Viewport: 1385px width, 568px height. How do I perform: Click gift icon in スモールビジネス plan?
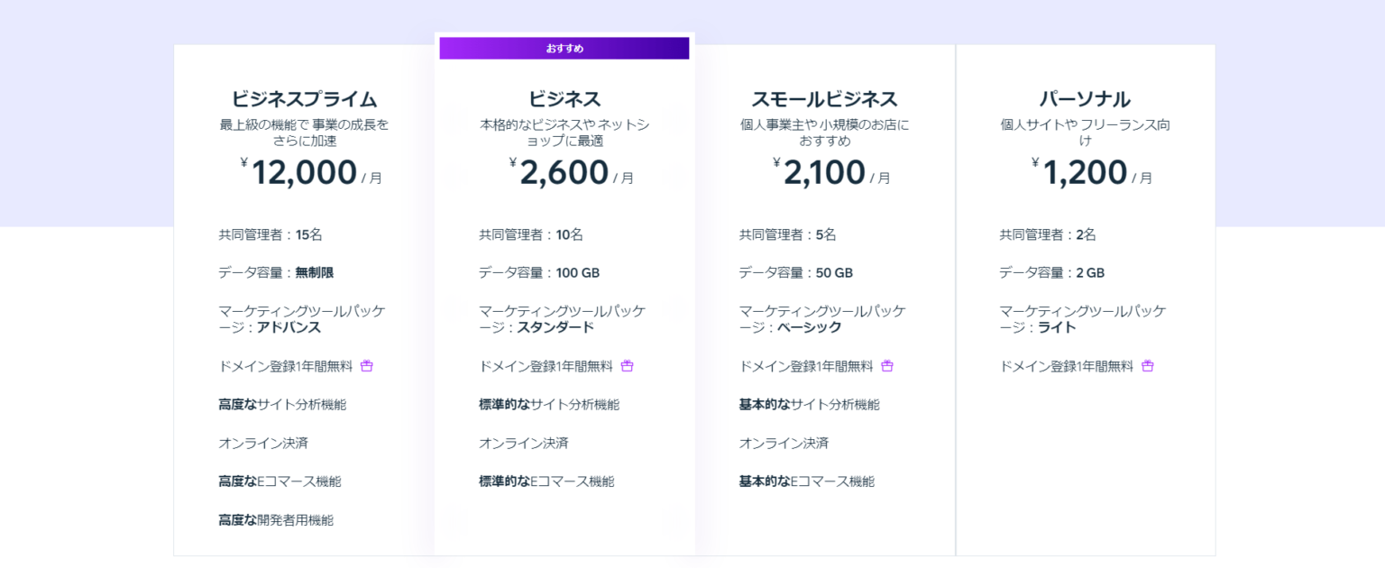887,366
